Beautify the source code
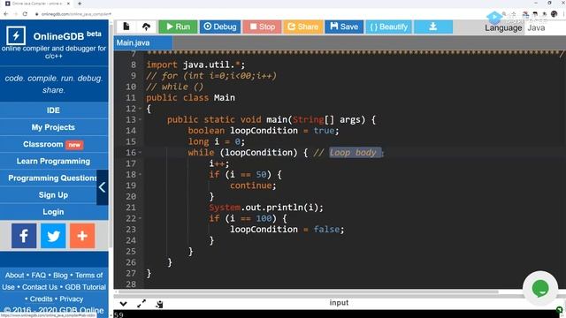Viewport: 566px width, 318px height. tap(389, 26)
